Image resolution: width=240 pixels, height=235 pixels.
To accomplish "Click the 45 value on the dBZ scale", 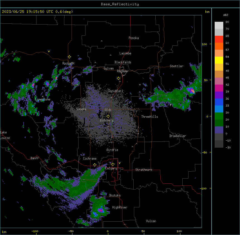I will click(227, 78).
